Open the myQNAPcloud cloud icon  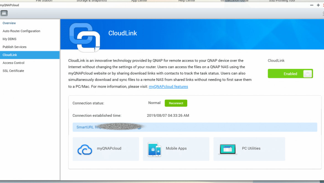85,149
